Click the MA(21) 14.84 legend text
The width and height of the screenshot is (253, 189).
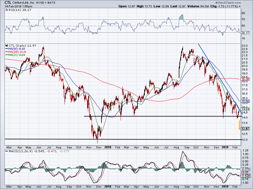pyautogui.click(x=17, y=55)
